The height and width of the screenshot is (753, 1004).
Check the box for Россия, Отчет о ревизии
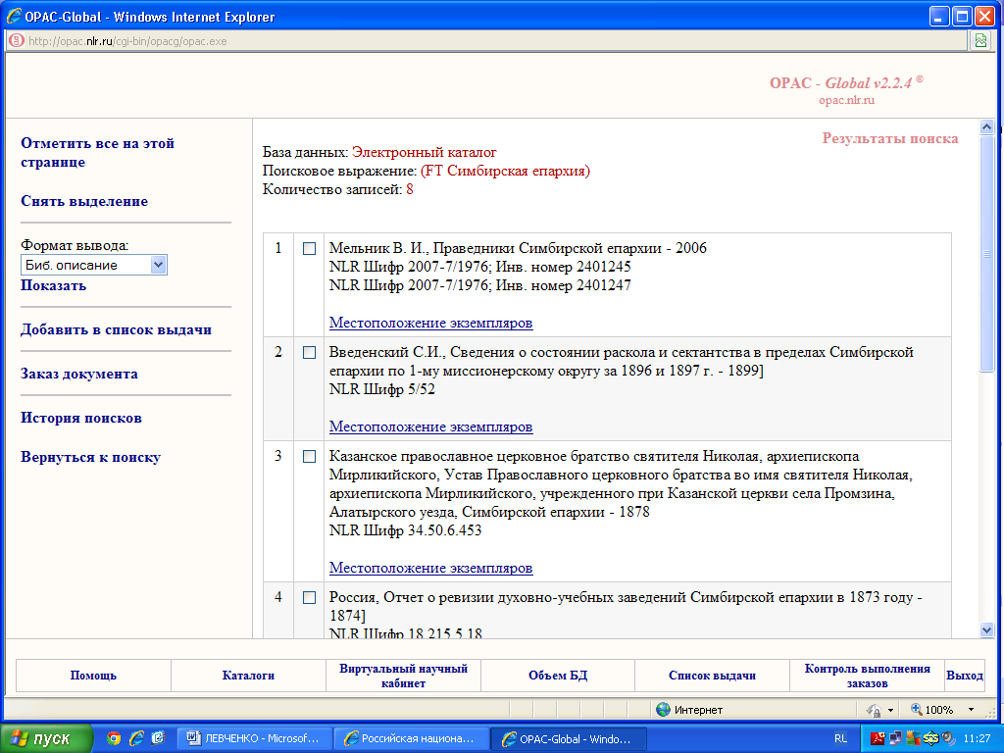[x=309, y=597]
